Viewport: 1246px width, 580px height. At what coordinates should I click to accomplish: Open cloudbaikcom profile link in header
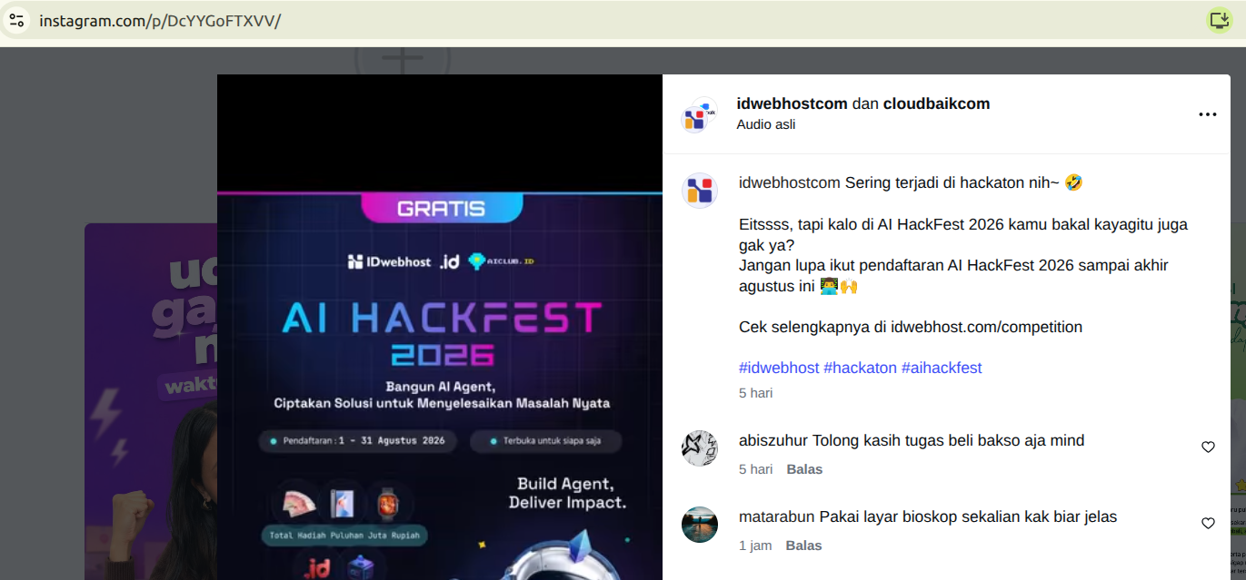[936, 103]
